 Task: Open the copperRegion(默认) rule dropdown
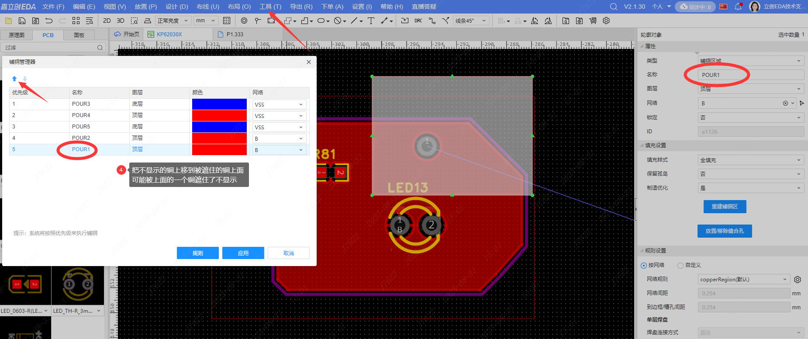tap(744, 279)
